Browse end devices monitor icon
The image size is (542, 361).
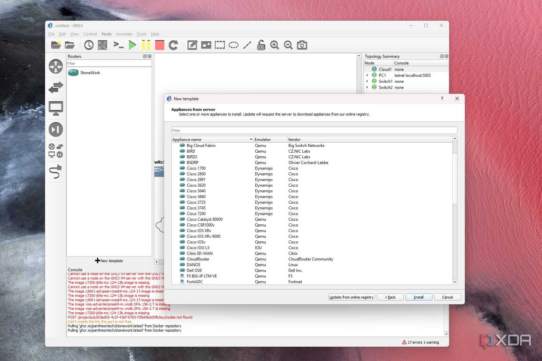56,108
